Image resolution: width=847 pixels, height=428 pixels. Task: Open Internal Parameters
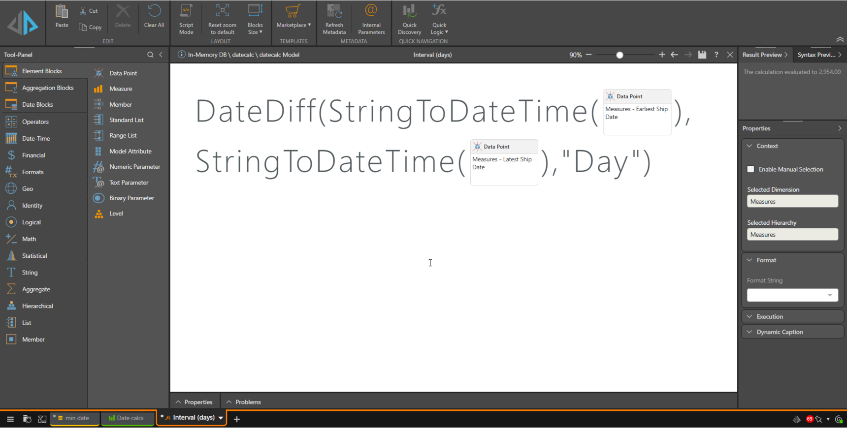click(371, 19)
